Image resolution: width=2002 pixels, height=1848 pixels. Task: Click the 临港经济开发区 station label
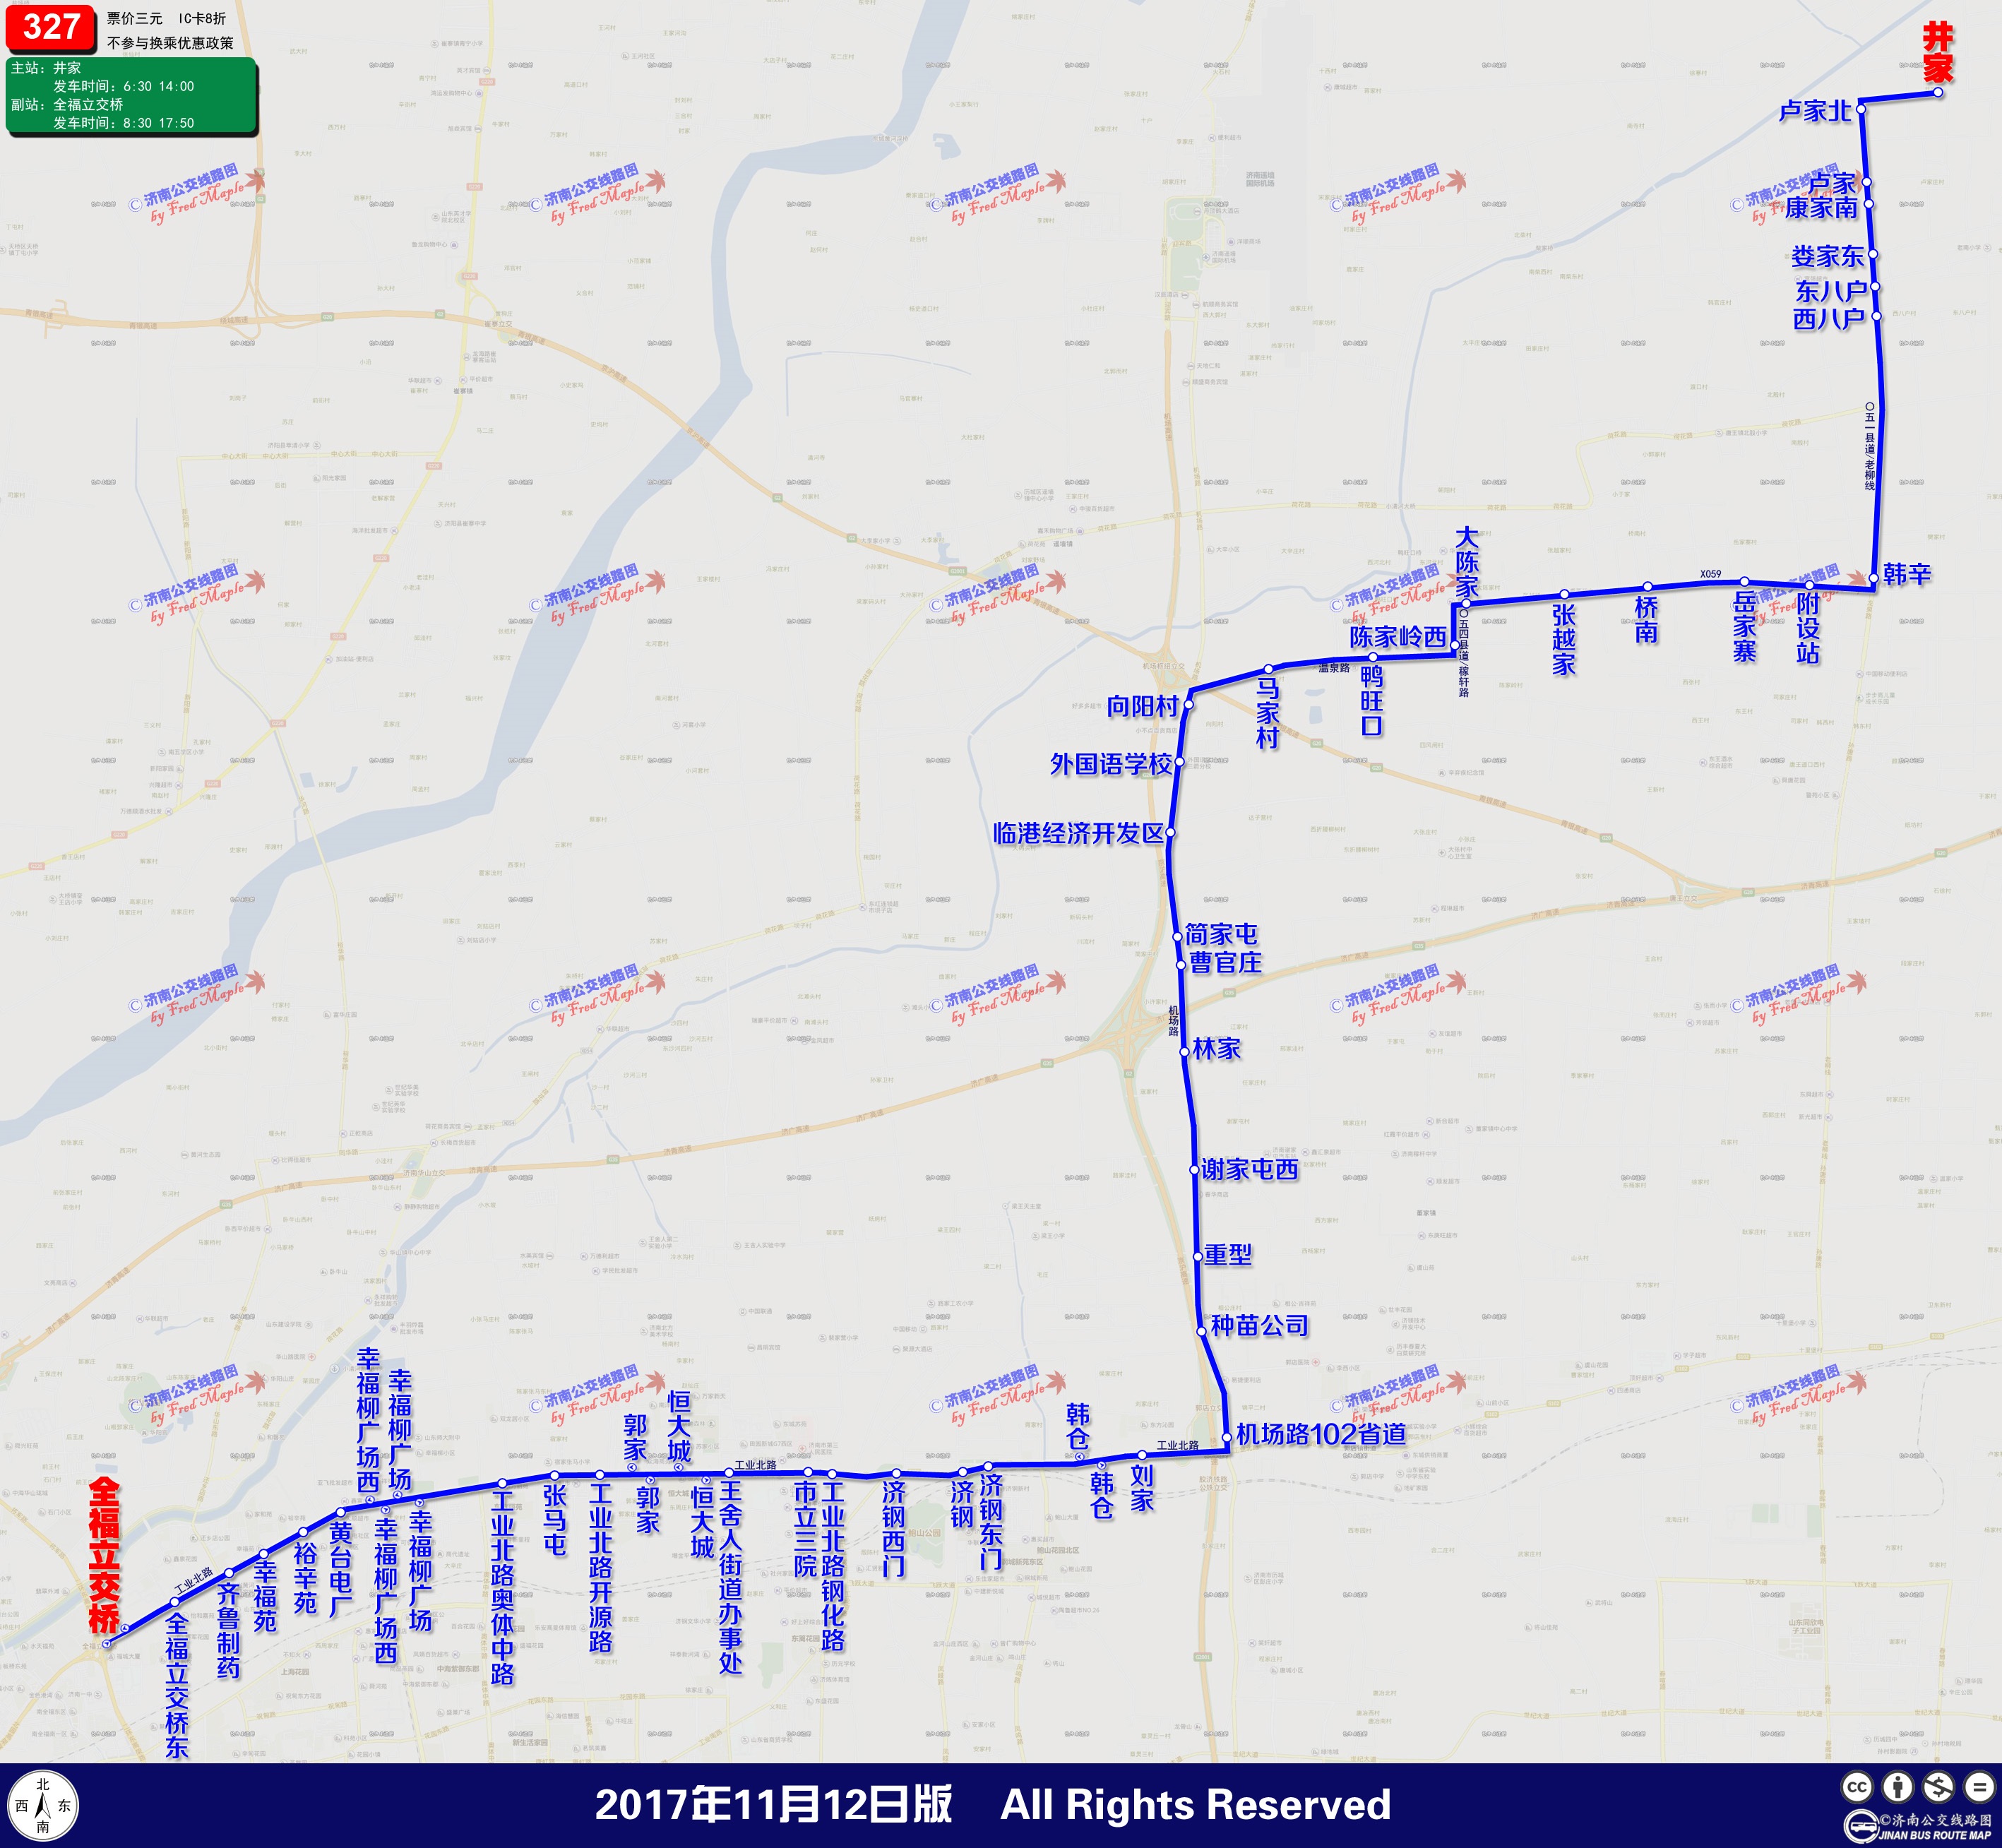(1079, 833)
